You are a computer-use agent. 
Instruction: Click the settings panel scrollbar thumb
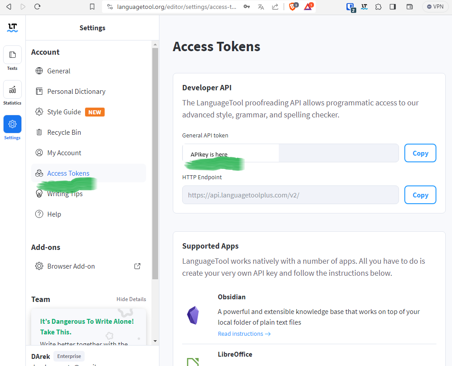[x=155, y=164]
